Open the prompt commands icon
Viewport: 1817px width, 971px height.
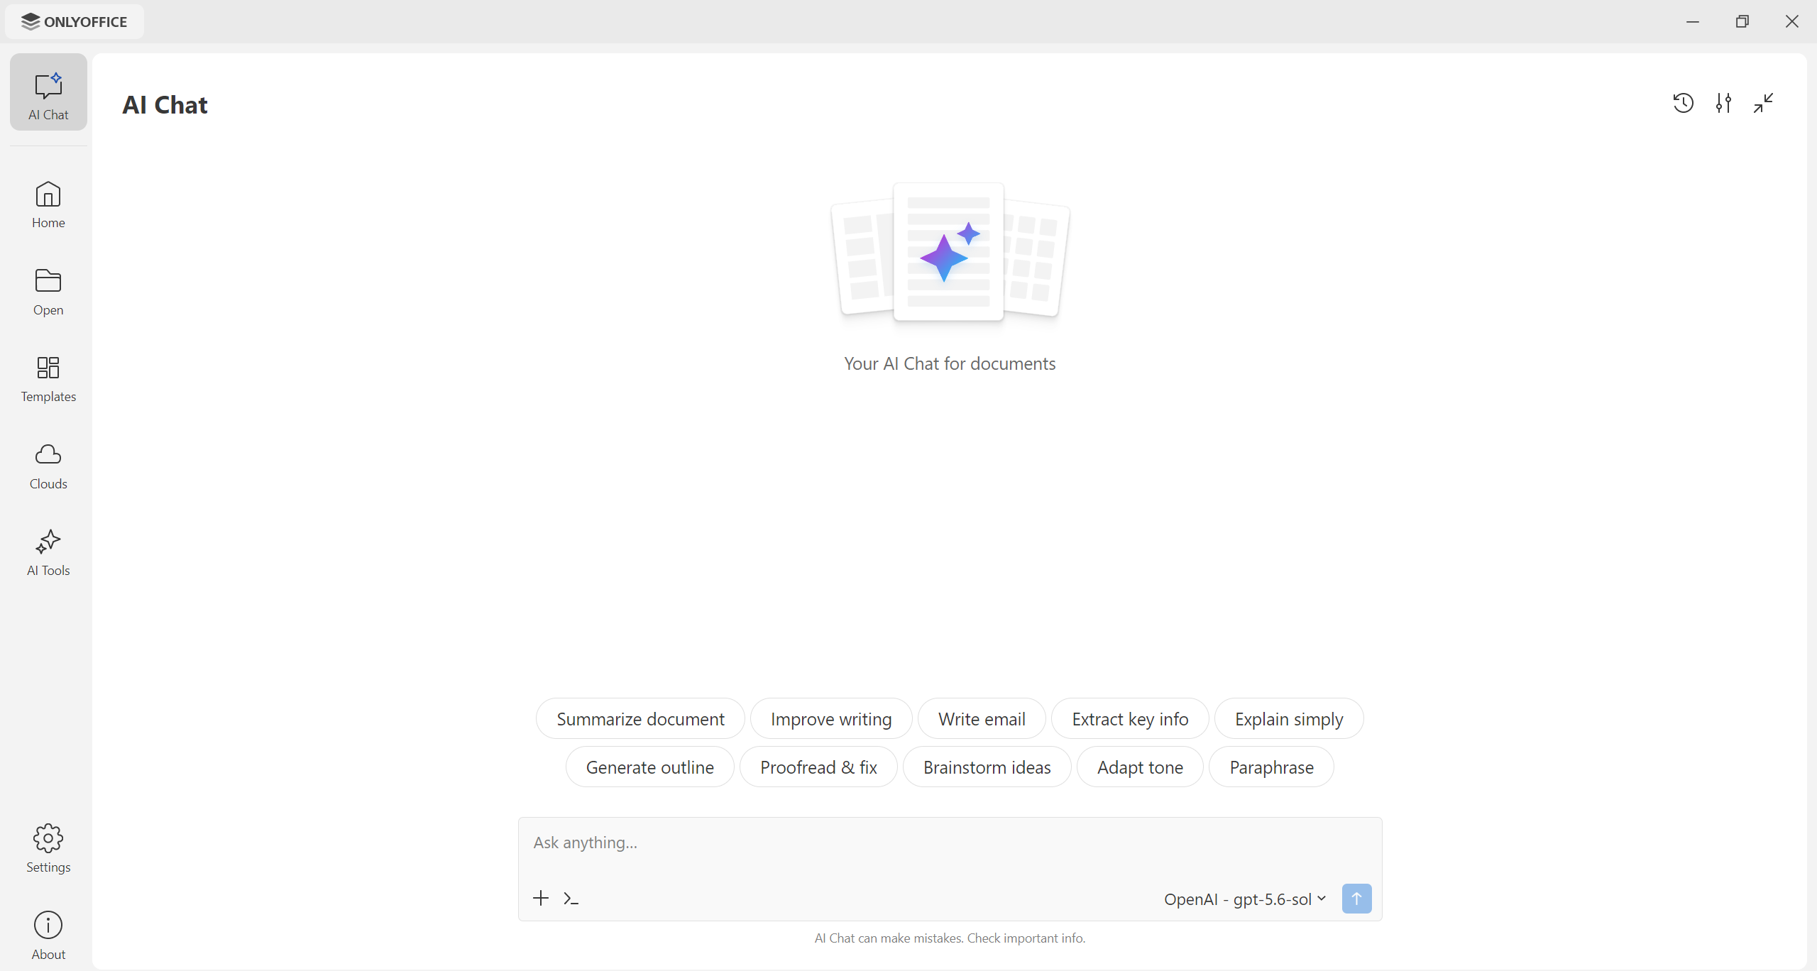[571, 899]
